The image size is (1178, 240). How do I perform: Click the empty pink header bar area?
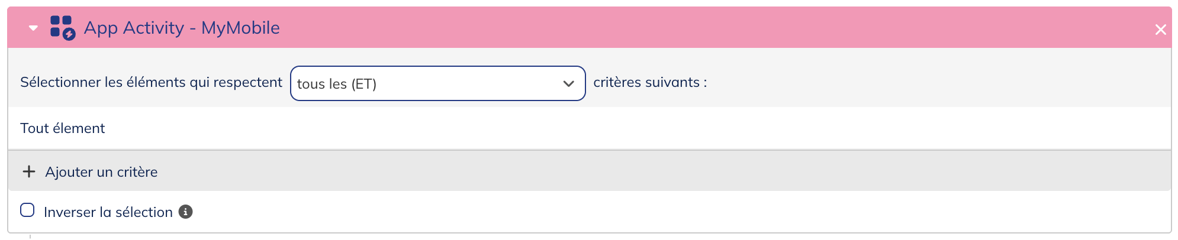click(x=710, y=28)
